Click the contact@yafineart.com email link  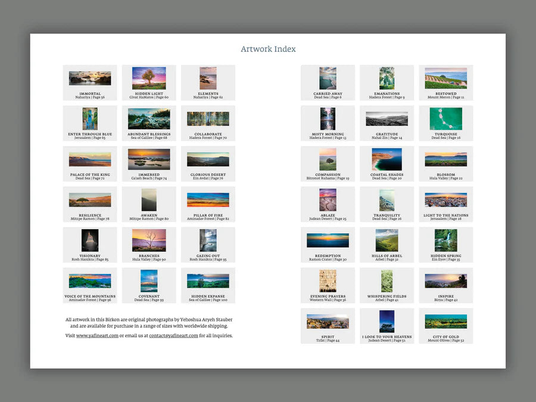173,336
